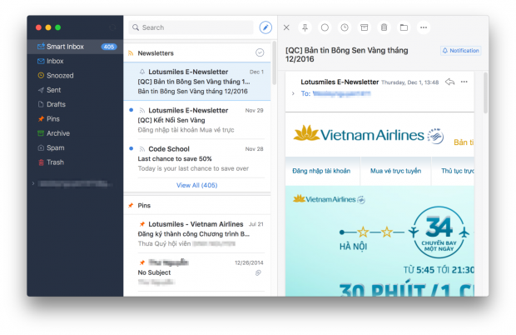Click View All (405) link

click(x=197, y=185)
